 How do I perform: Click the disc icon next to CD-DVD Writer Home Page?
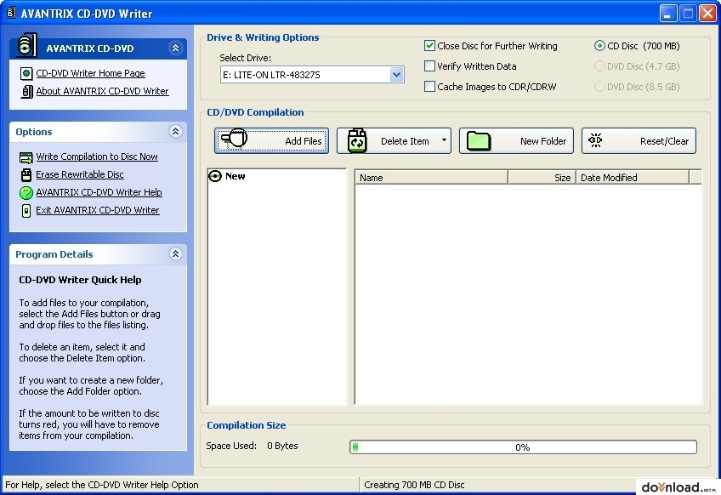coord(26,74)
